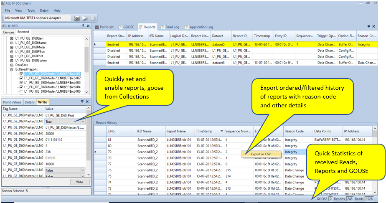Select the Reports tab

point(148,27)
